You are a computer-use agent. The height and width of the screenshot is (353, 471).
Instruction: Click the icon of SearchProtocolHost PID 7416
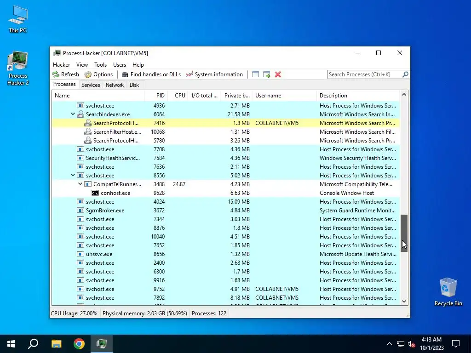click(x=88, y=123)
